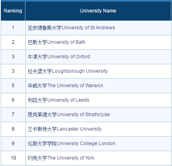Click ranking cell 2 for Bath
Viewport: 172px width, 166px height.
point(13,42)
